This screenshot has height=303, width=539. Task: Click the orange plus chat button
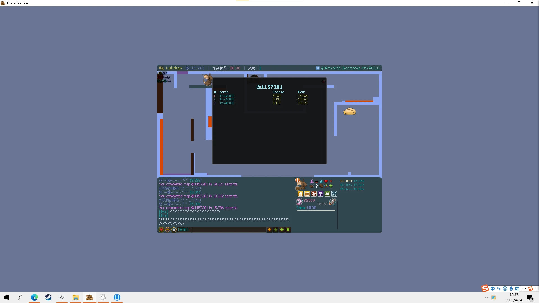pyautogui.click(x=269, y=229)
